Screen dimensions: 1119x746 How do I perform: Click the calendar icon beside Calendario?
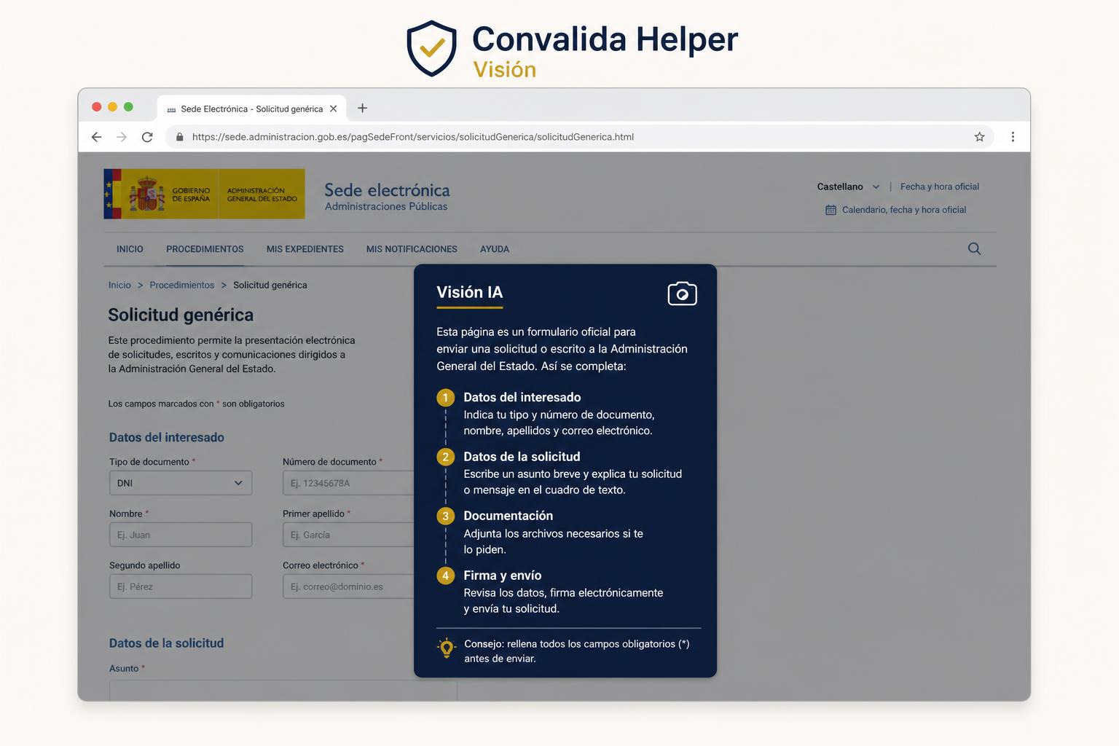831,210
